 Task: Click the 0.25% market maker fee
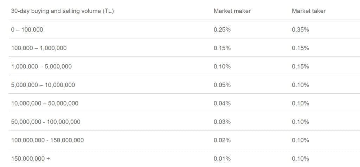pyautogui.click(x=222, y=29)
